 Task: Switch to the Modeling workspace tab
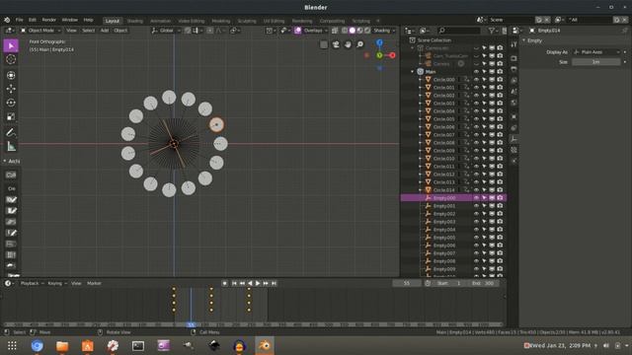click(x=221, y=21)
